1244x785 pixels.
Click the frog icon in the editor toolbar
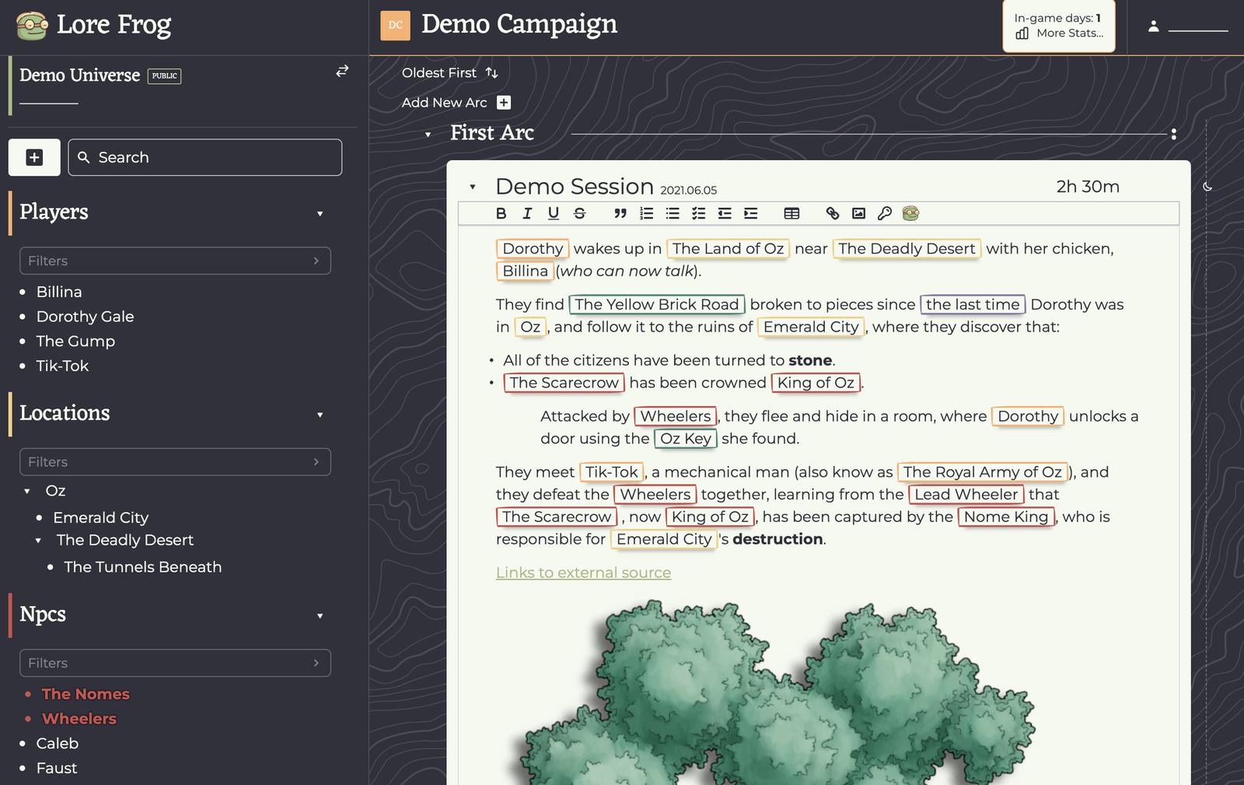[910, 213]
